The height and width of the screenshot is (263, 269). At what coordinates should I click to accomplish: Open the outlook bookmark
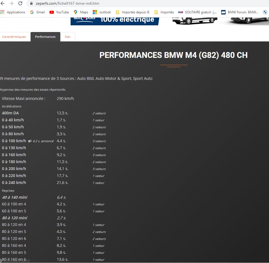[102, 12]
